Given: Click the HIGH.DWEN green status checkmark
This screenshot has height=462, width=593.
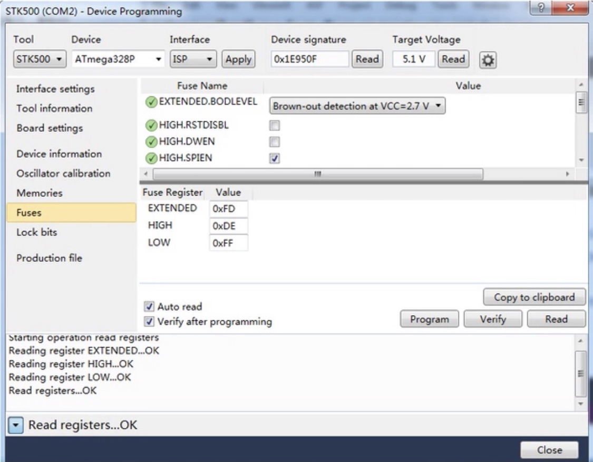Looking at the screenshot, I should point(151,142).
